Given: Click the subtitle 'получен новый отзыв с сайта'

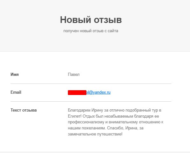Looking at the screenshot, I should pos(91,31).
